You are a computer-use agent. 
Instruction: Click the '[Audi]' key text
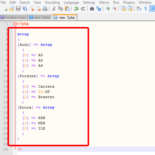[24, 45]
